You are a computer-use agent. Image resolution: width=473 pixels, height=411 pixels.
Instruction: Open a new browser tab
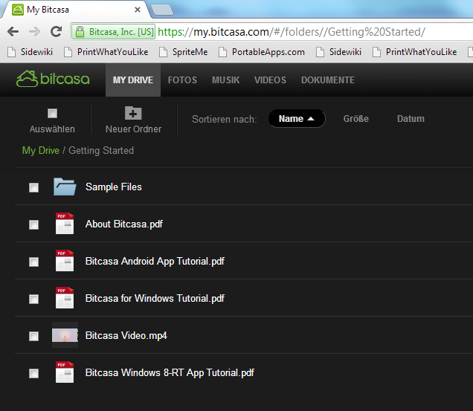click(162, 10)
